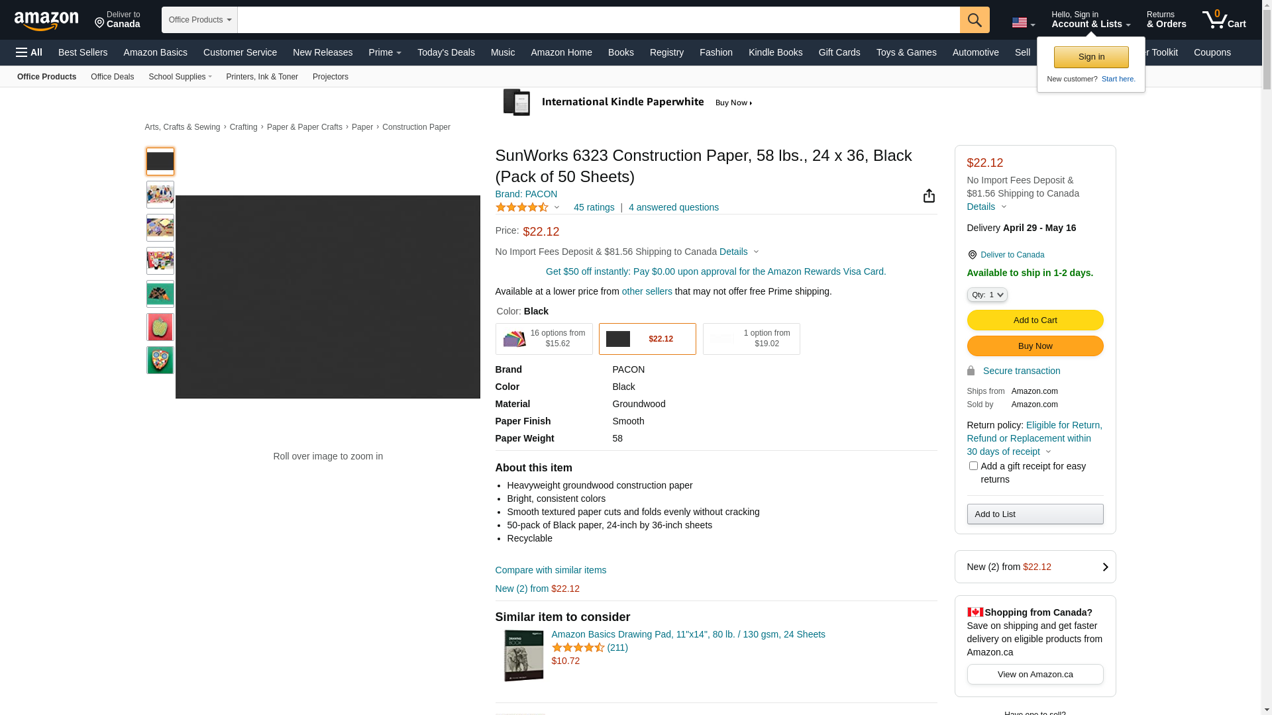The image size is (1272, 715).
Task: Open the cart icon
Action: pos(1223,20)
